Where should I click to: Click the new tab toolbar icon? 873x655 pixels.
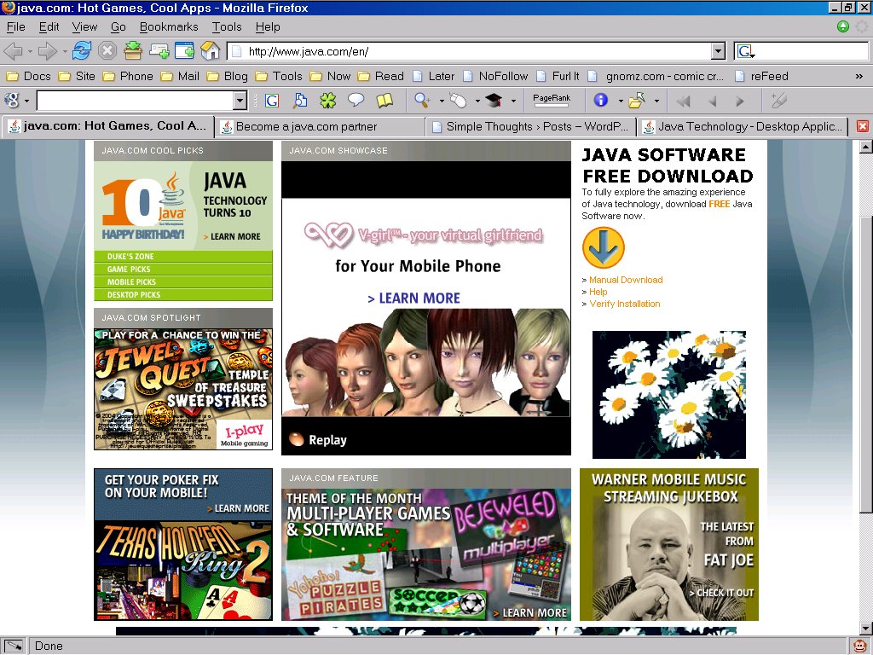point(159,51)
